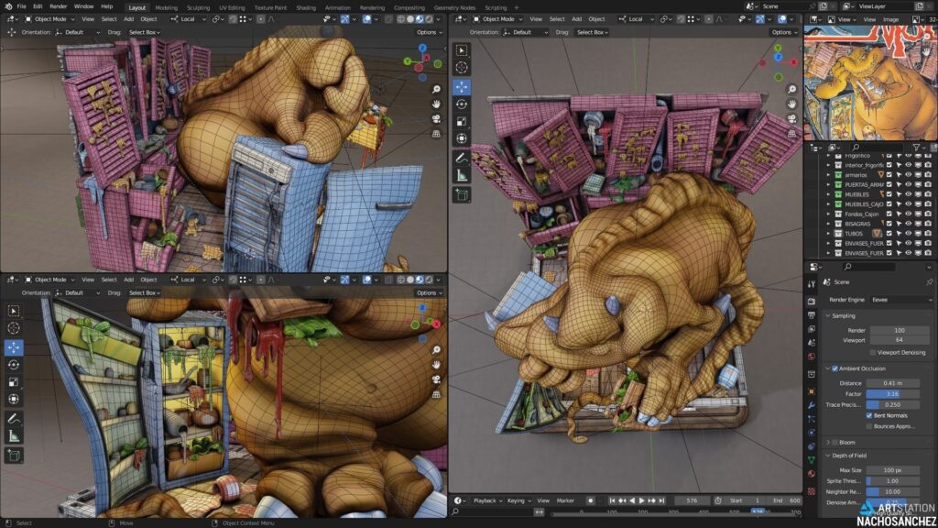Open Object Mode dropdown in top-left viewport
938x528 pixels.
click(54, 18)
